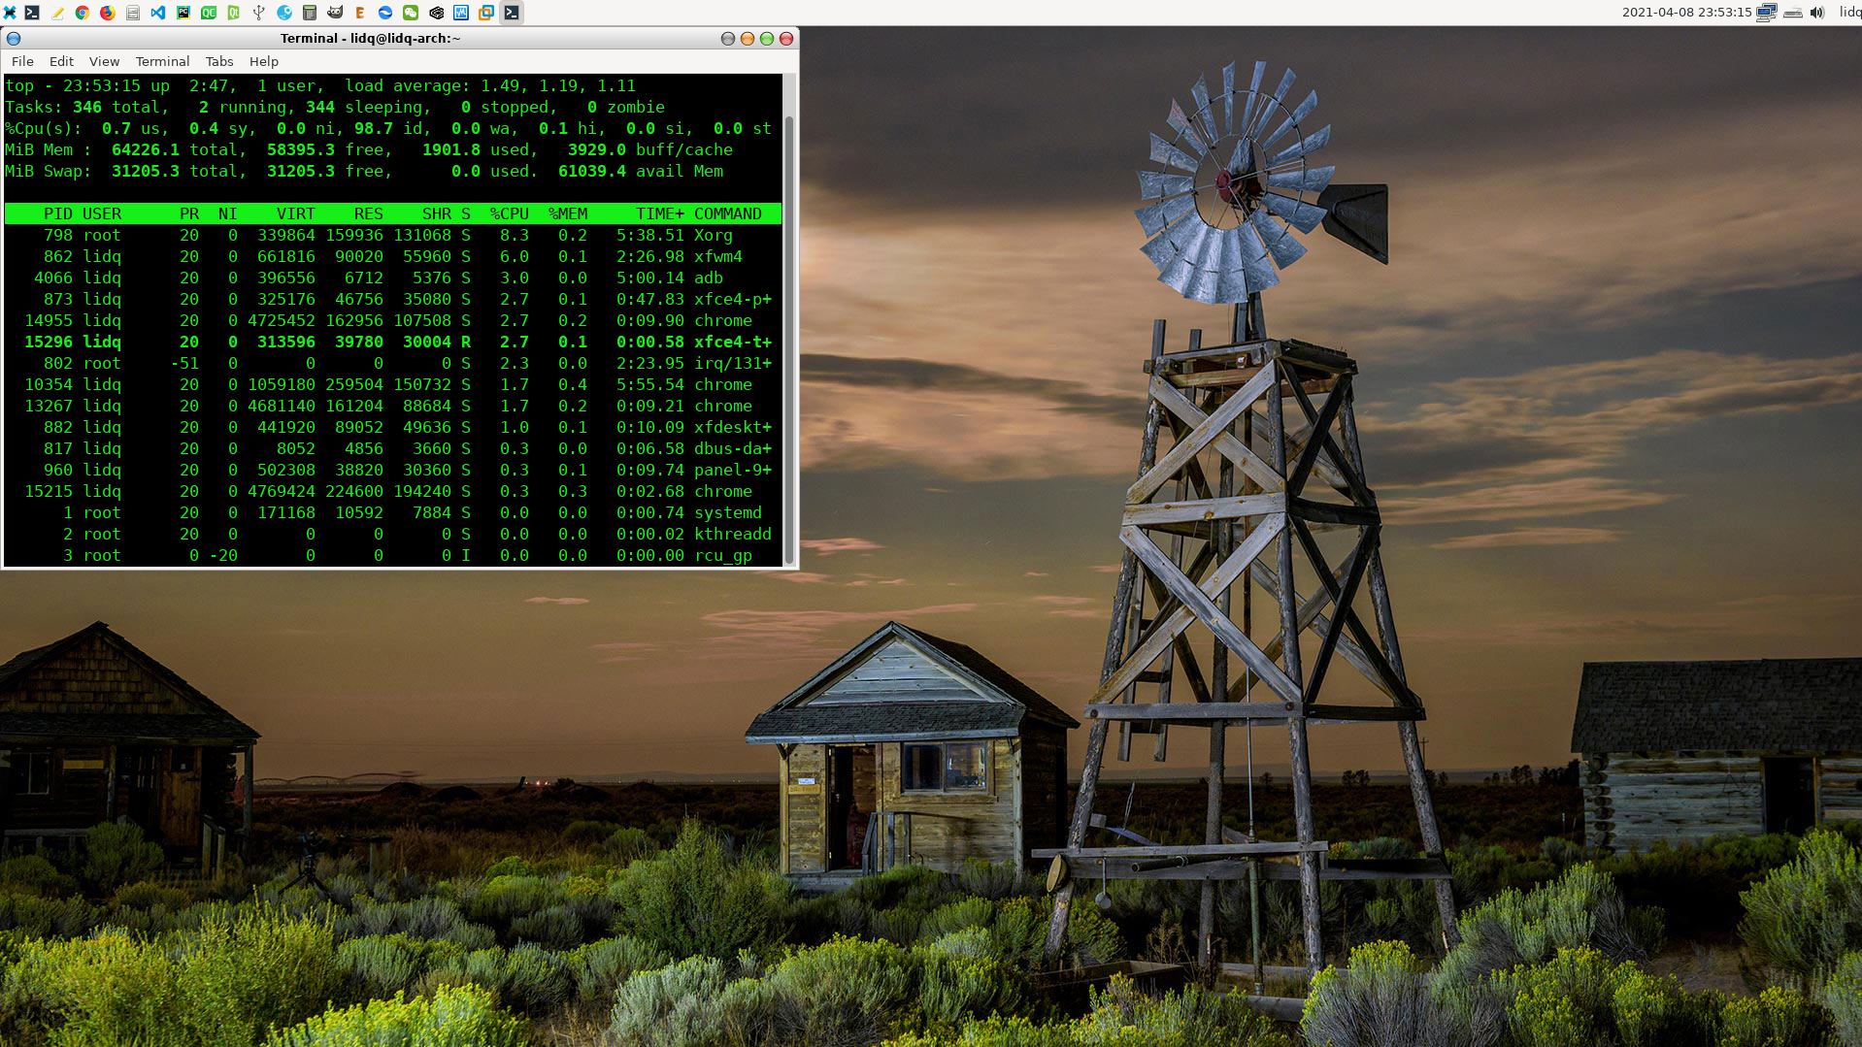Image resolution: width=1862 pixels, height=1047 pixels.
Task: Click the %CPU column header
Action: 510,213
